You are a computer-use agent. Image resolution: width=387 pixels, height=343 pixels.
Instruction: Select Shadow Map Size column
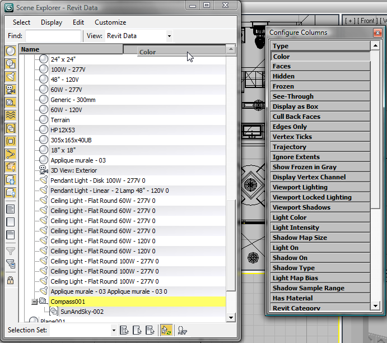(x=320, y=238)
